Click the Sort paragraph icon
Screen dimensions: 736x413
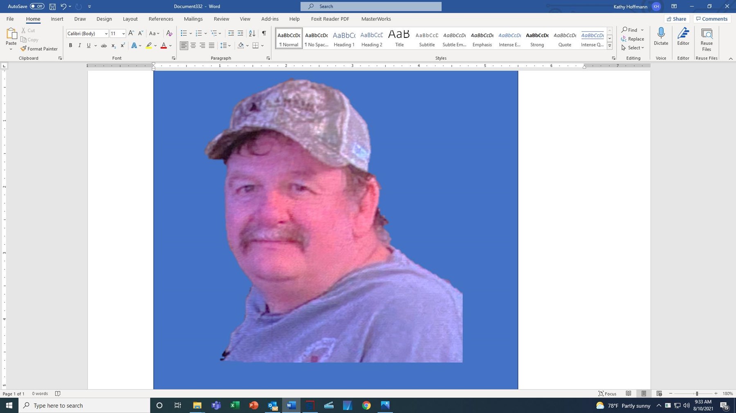coord(252,33)
